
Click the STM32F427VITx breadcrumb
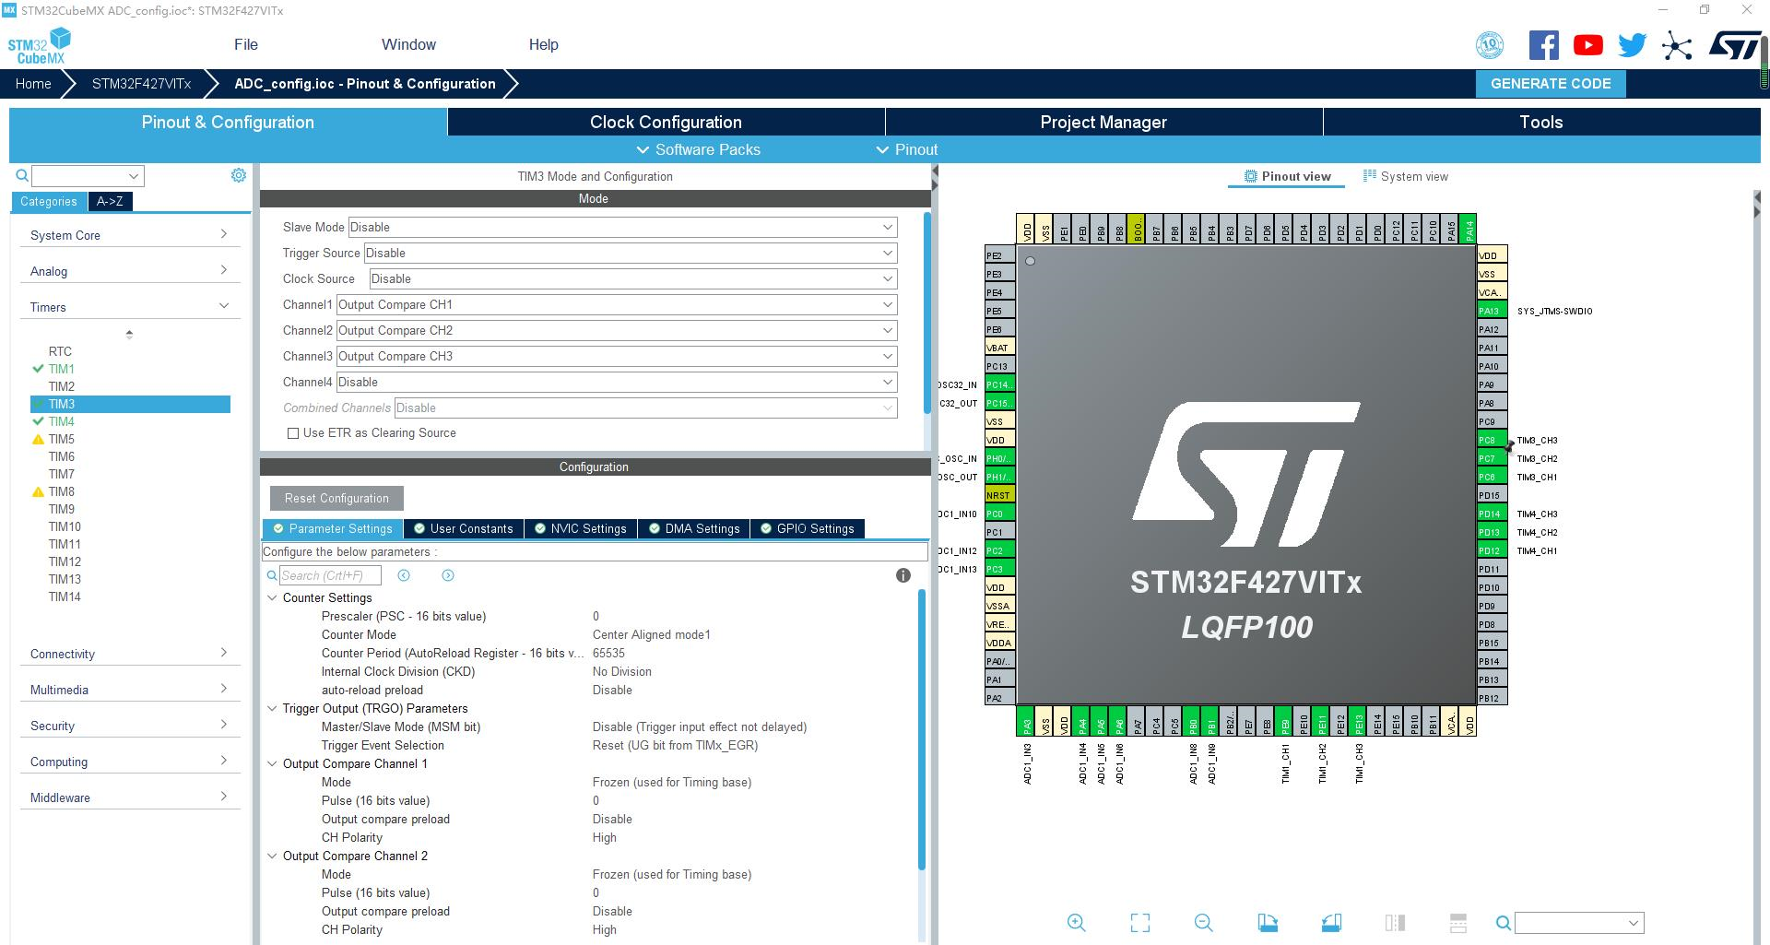pyautogui.click(x=141, y=83)
